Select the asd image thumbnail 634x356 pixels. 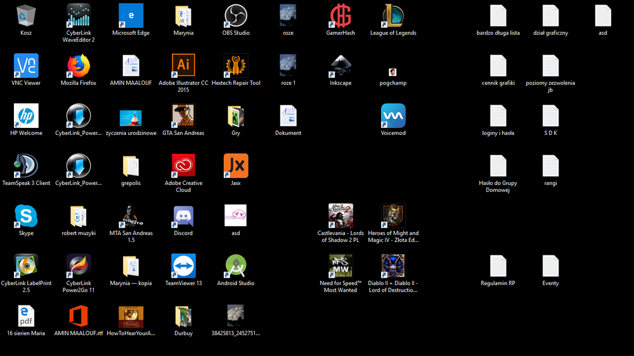coord(236,215)
